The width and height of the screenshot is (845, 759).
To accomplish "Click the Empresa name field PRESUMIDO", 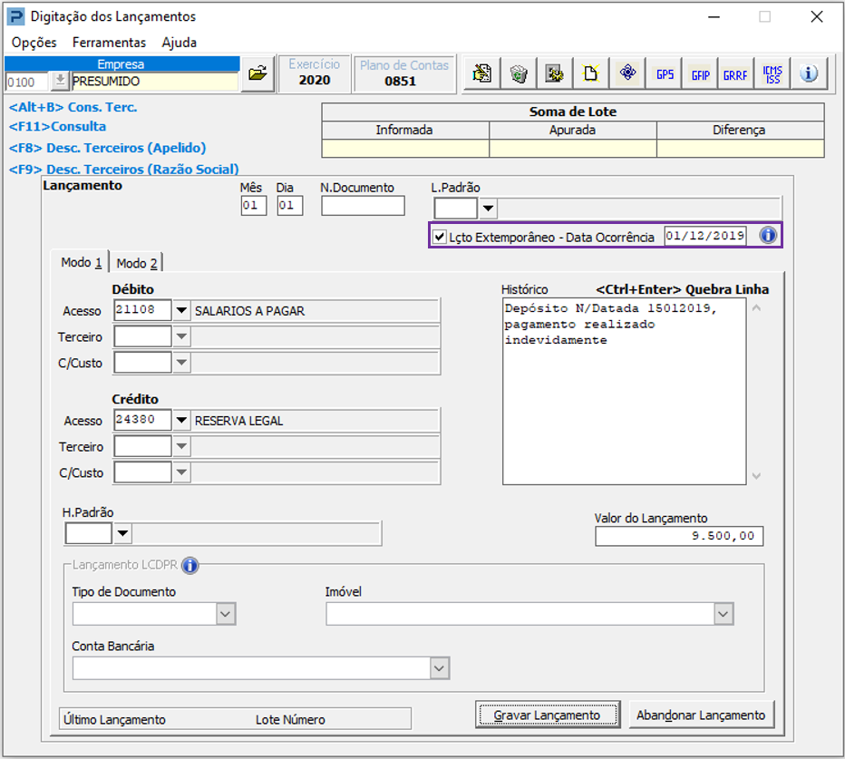I will point(155,82).
